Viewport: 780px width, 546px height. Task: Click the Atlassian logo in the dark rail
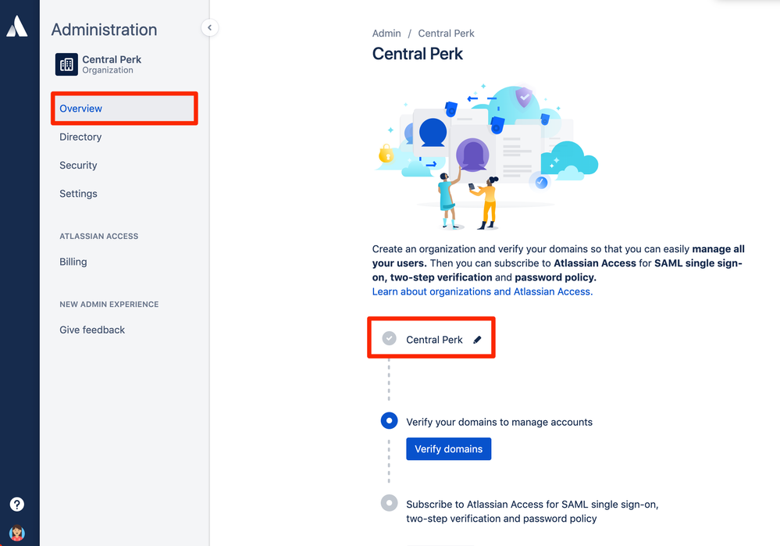point(17,26)
